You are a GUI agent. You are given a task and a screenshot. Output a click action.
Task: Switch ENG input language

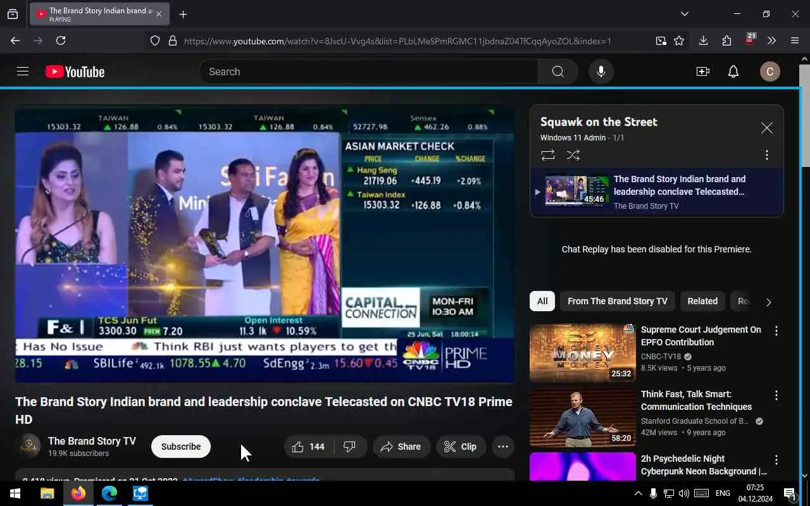point(723,493)
